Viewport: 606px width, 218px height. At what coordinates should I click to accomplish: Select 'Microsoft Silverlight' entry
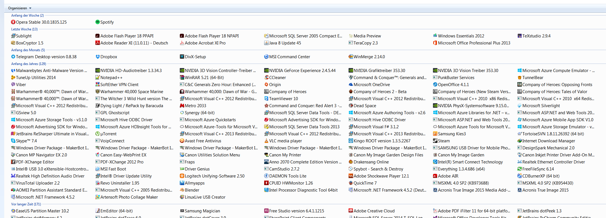539,105
